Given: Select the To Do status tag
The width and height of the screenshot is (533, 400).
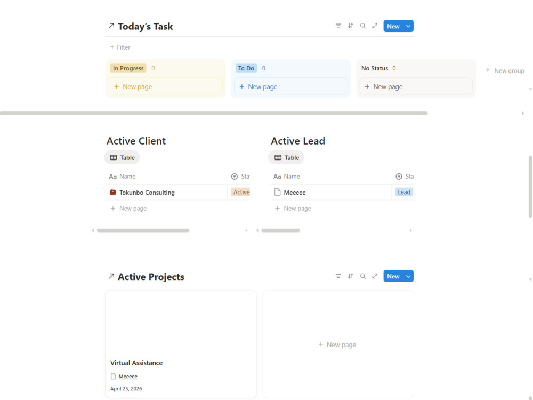Looking at the screenshot, I should [x=246, y=68].
